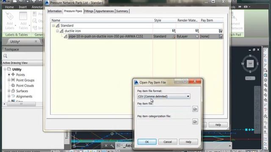Click the ribbon expand double-arrow icon
The width and height of the screenshot is (271, 152).
click(x=240, y=7)
